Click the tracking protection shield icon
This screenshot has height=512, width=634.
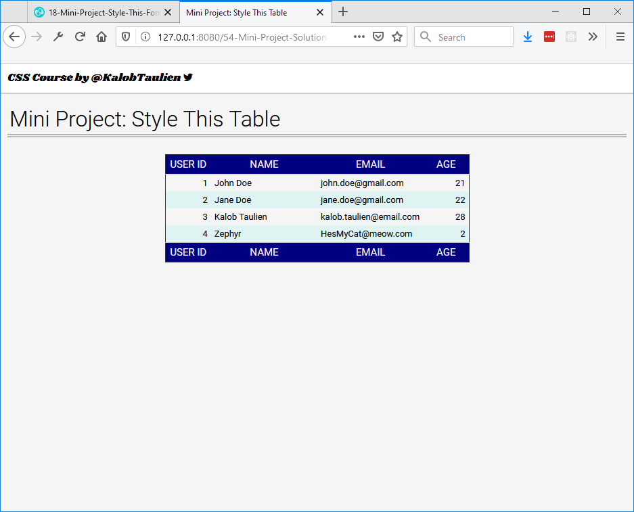(126, 37)
